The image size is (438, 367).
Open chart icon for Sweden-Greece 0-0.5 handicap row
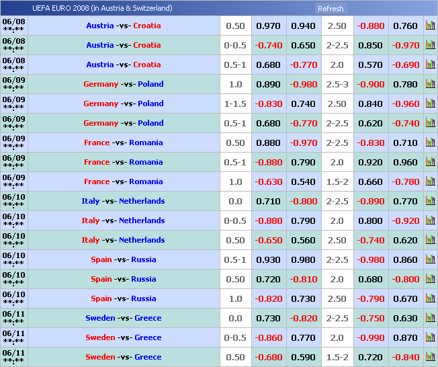pos(430,338)
